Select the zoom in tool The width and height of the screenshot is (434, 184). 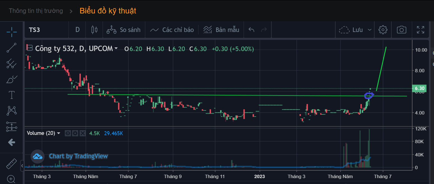[x=11, y=179]
